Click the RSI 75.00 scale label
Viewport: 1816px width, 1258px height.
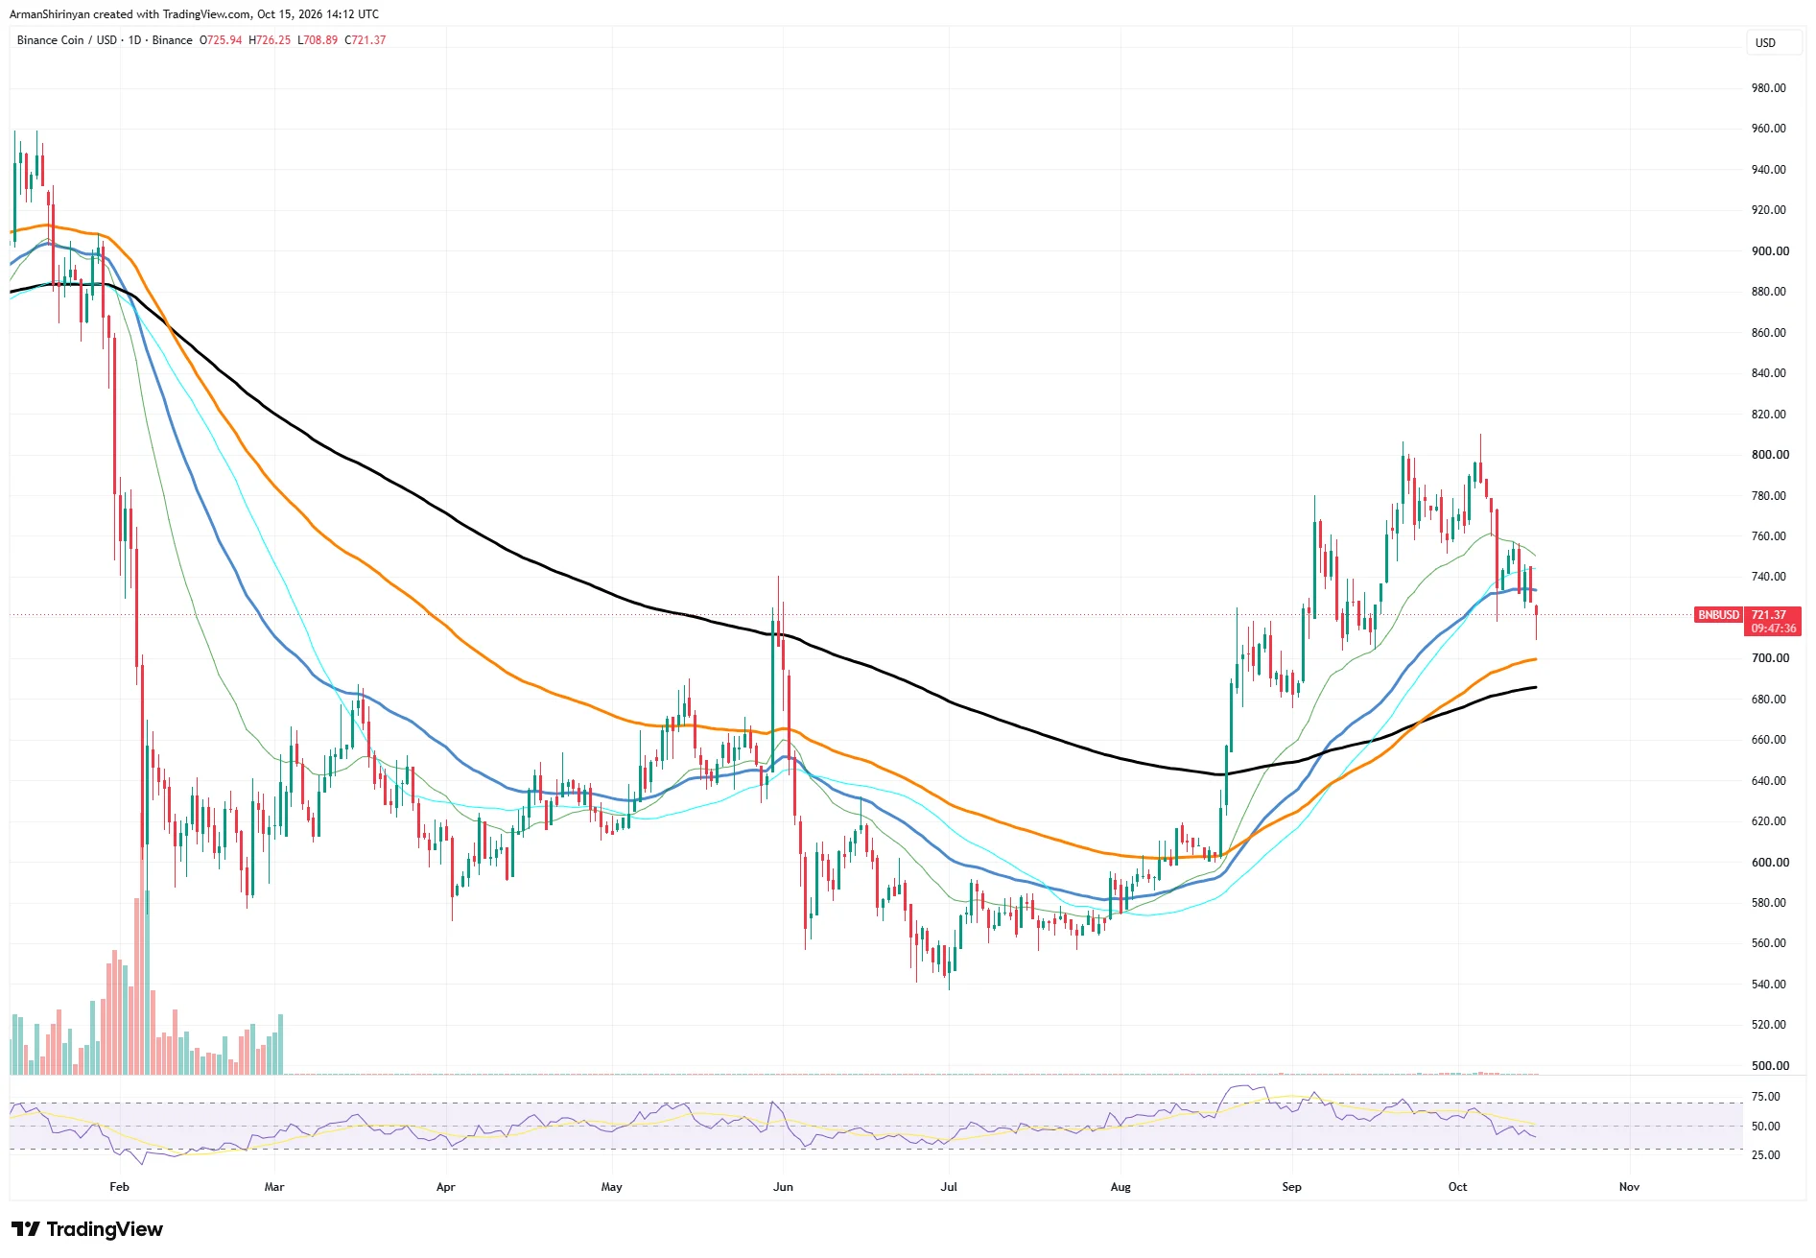tap(1766, 1097)
